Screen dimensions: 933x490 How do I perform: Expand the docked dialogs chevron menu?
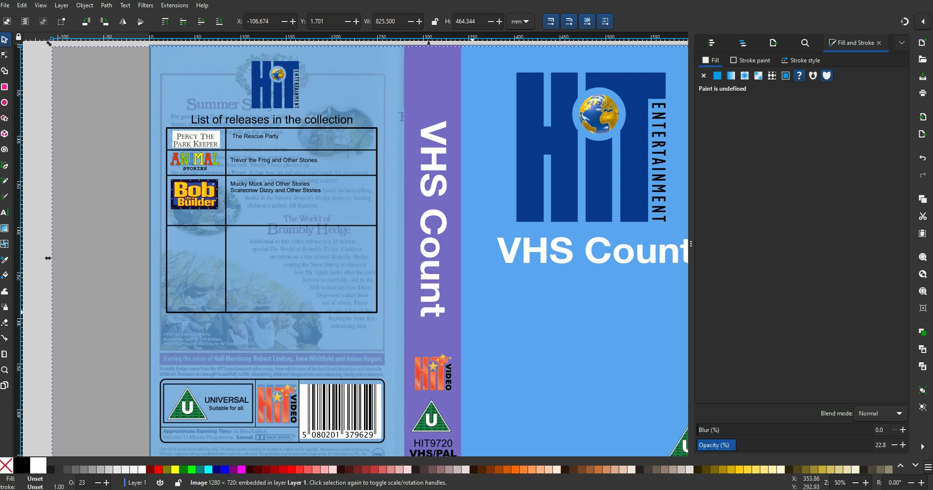pyautogui.click(x=902, y=43)
